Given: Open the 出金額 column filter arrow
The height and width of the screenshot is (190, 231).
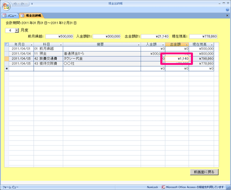Looking at the screenshot, I should click(187, 45).
